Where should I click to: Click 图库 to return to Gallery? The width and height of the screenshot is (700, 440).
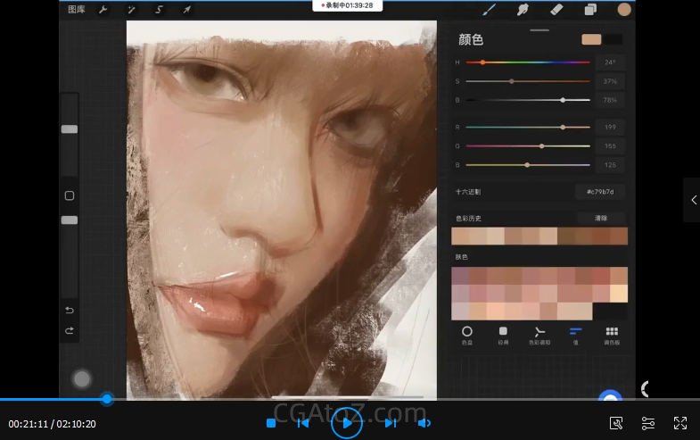click(x=77, y=10)
